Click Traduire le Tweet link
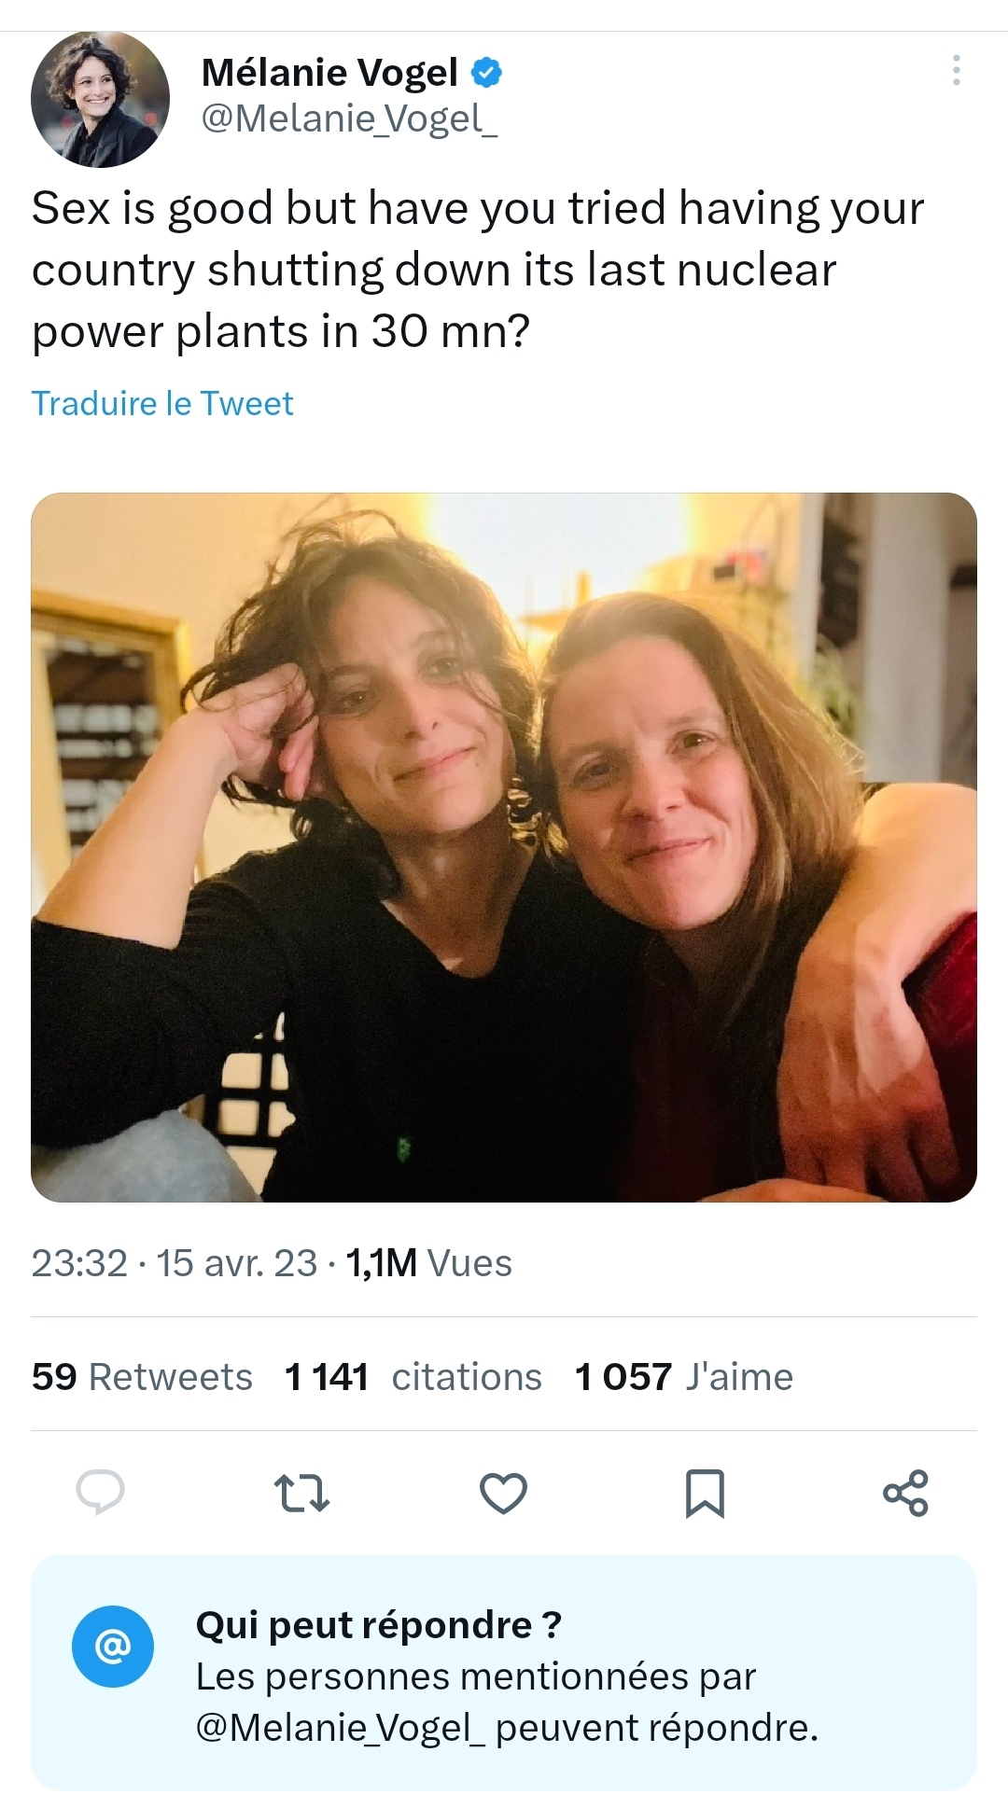Viewport: 1008px width, 1808px height. (162, 403)
